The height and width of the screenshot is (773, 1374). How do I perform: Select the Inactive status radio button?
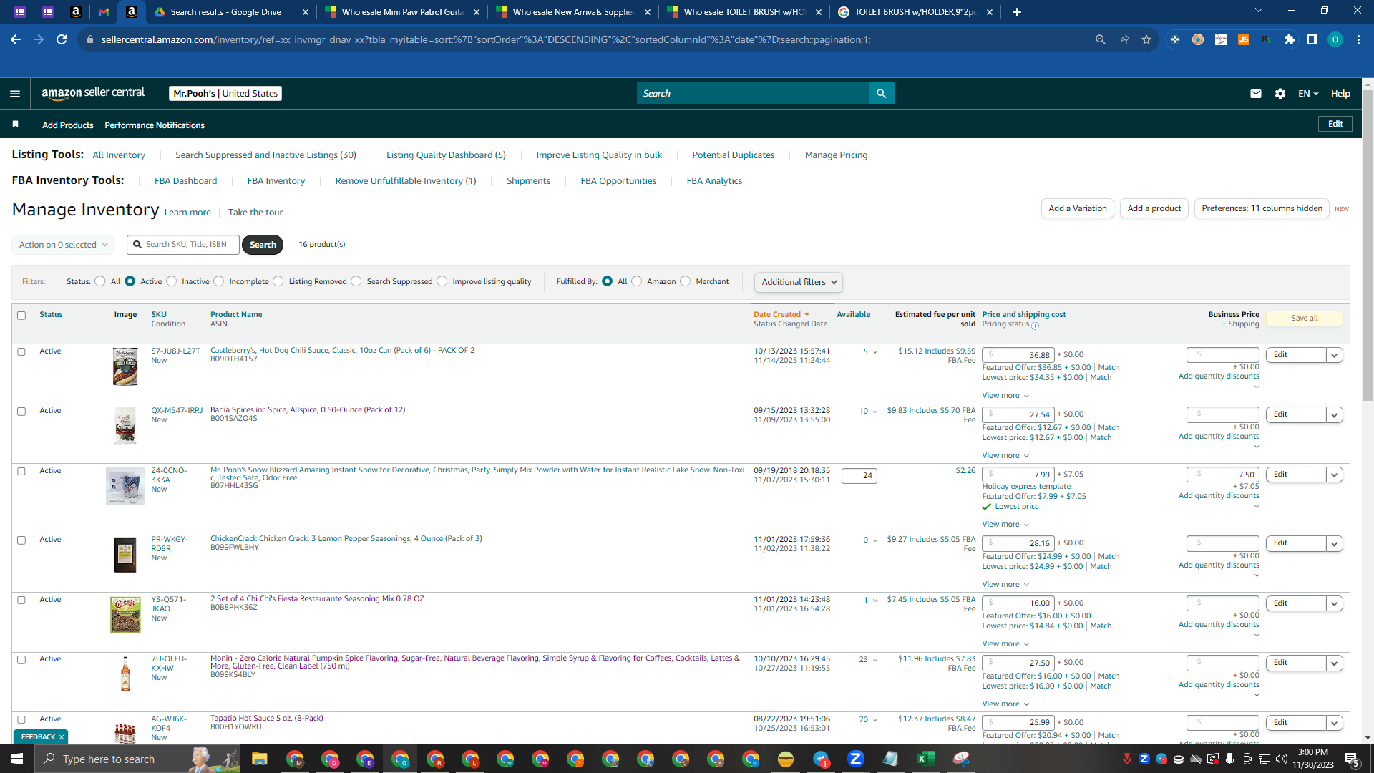(172, 281)
